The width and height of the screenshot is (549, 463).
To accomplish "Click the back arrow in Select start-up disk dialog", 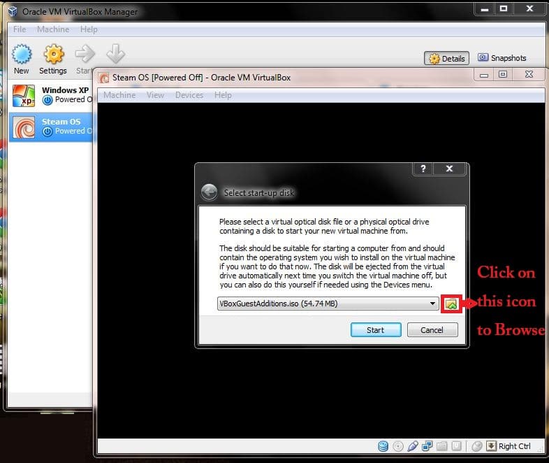I will coord(210,192).
